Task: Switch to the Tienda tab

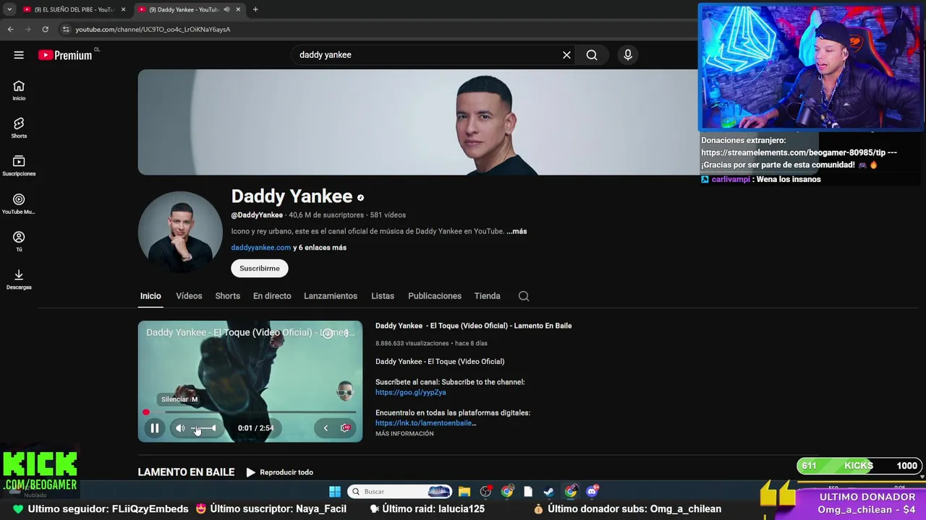Action: point(487,296)
